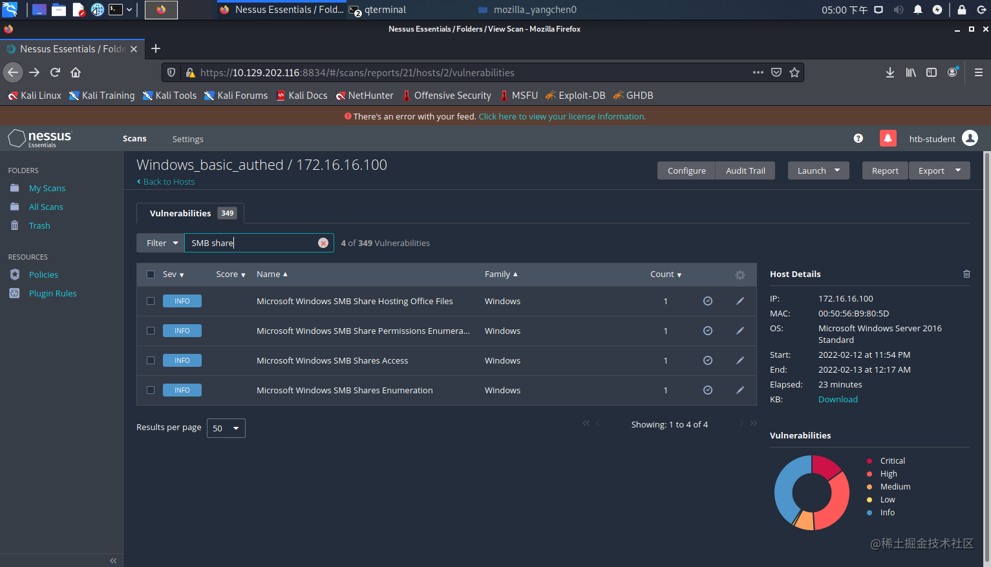This screenshot has height=567, width=991.
Task: Go to the Nessus Settings menu
Action: pyautogui.click(x=187, y=139)
